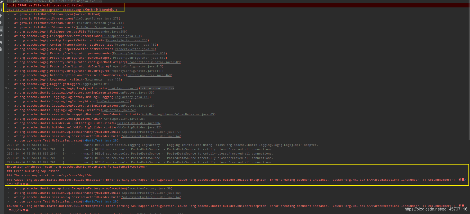Expand the fold beside ExceptionFactory.wrapException line
Viewport: 470px width, 214px height.
[8, 189]
